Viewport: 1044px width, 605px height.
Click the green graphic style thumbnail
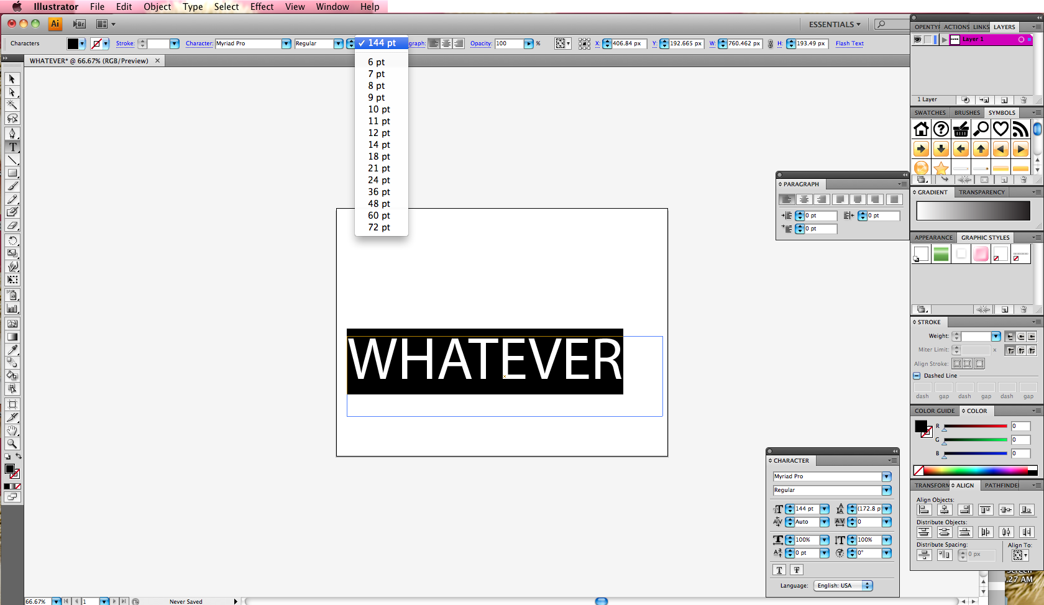tap(941, 254)
